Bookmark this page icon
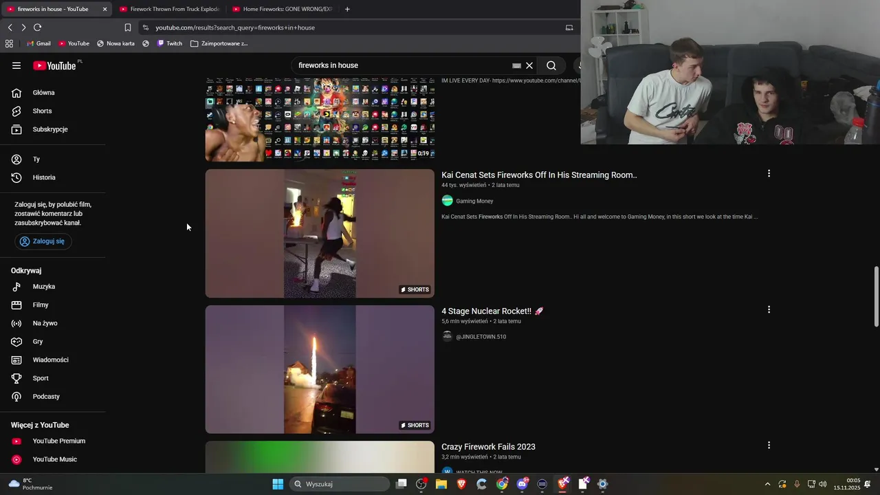The image size is (880, 495). [x=128, y=27]
